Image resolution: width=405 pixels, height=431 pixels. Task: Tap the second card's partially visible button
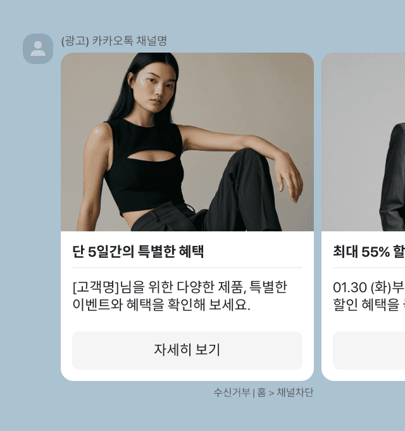tap(369, 350)
